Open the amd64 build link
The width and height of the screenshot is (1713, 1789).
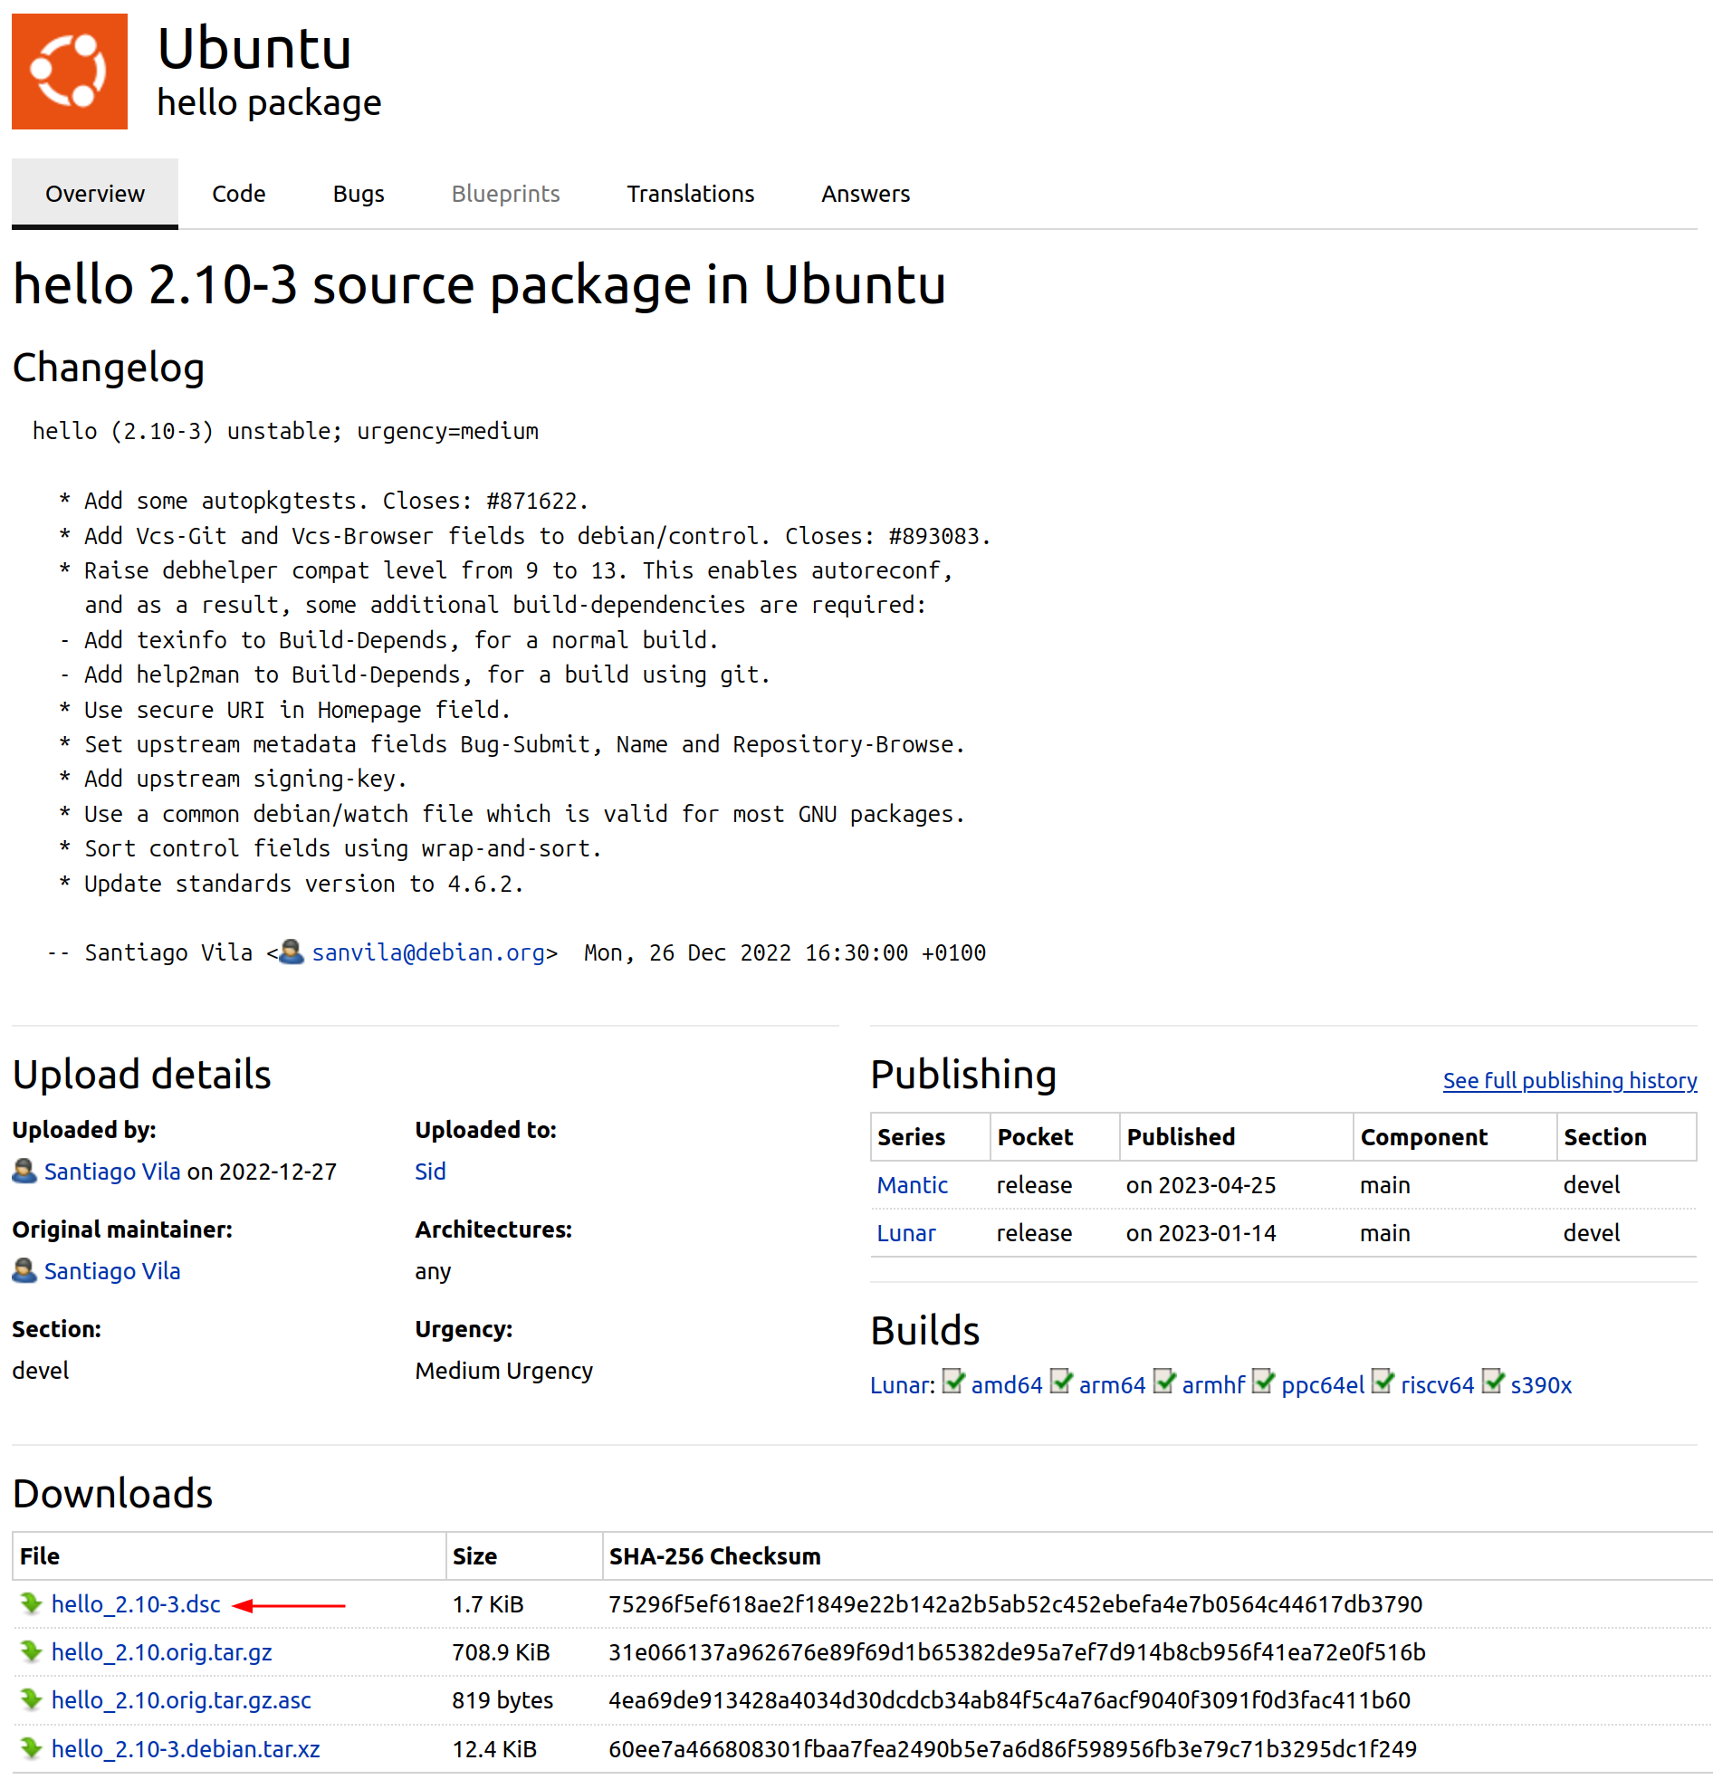(x=1006, y=1384)
